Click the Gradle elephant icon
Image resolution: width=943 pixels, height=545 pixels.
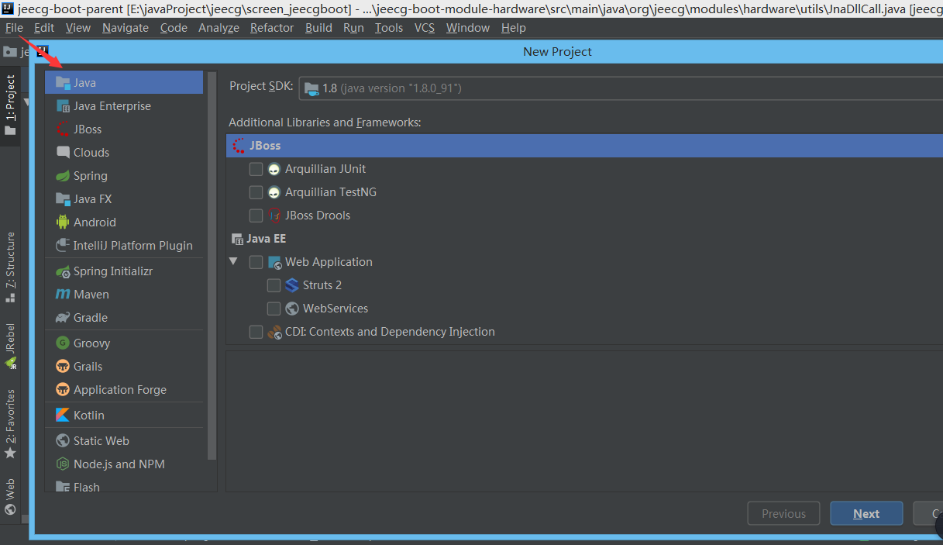pos(63,317)
